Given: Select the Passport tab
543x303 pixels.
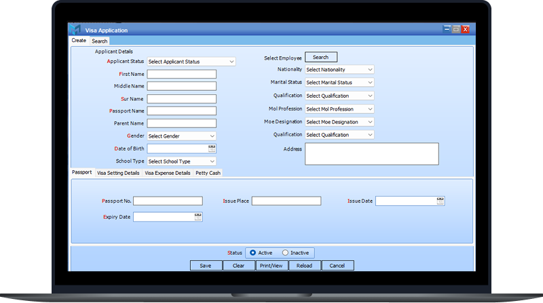Looking at the screenshot, I should click(x=81, y=172).
